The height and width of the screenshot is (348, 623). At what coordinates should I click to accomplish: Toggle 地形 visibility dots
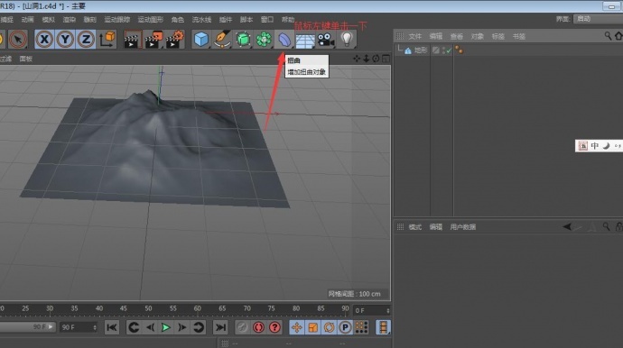[x=443, y=50]
